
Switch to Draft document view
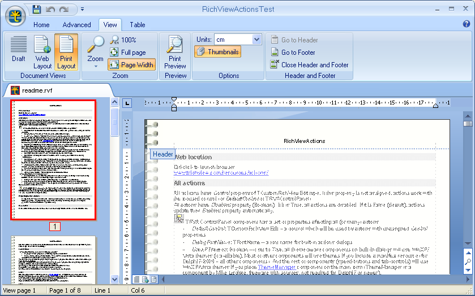[x=19, y=52]
